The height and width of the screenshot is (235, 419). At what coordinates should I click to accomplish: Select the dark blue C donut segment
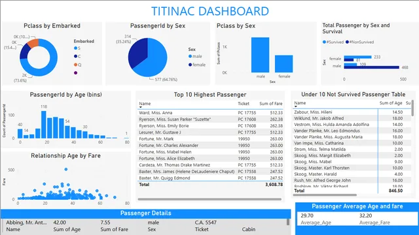pyautogui.click(x=24, y=52)
